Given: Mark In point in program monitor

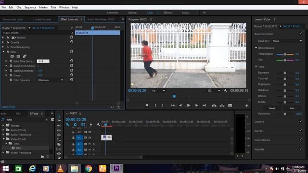Looking at the screenshot, I should pos(155,106).
